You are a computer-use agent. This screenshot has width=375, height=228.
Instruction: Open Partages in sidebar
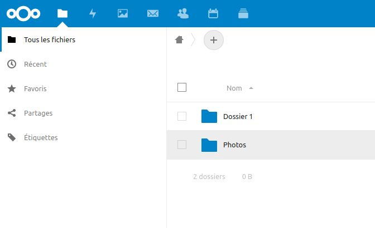click(x=38, y=113)
